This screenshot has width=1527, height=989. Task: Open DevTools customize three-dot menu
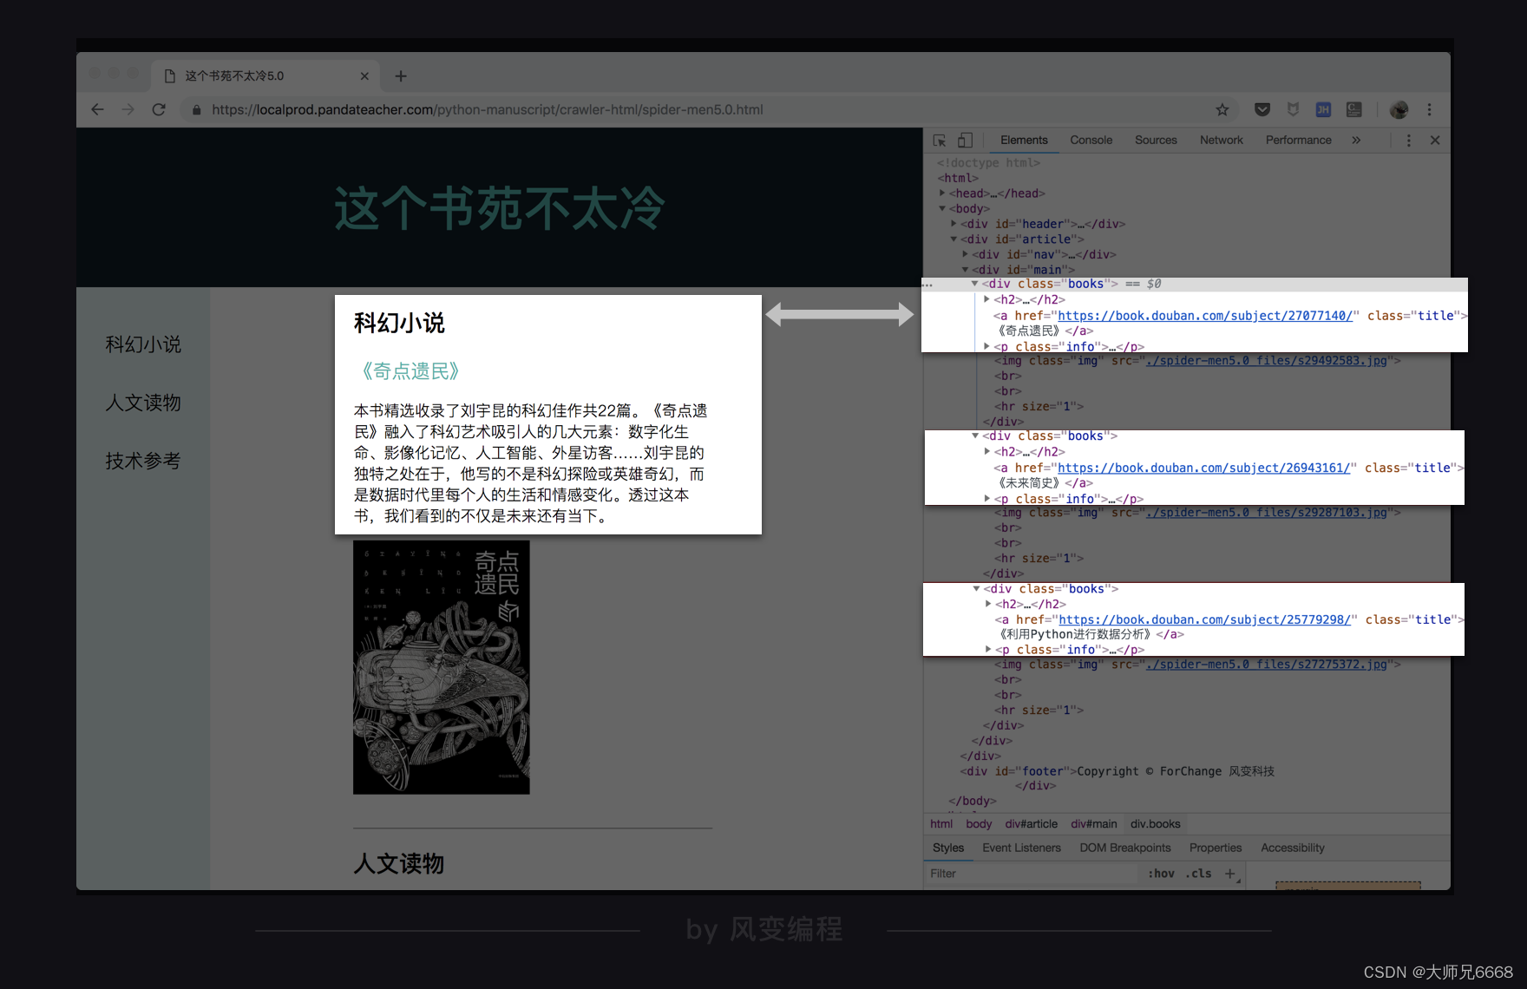pos(1408,140)
